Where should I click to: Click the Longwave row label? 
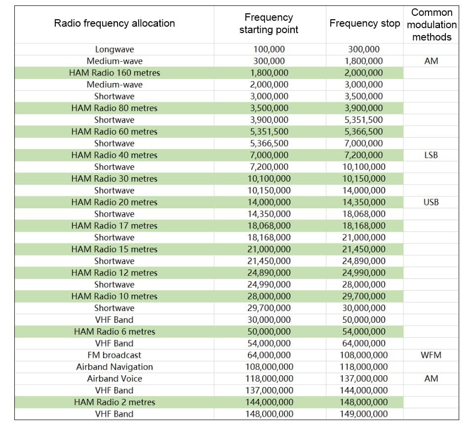(115, 49)
